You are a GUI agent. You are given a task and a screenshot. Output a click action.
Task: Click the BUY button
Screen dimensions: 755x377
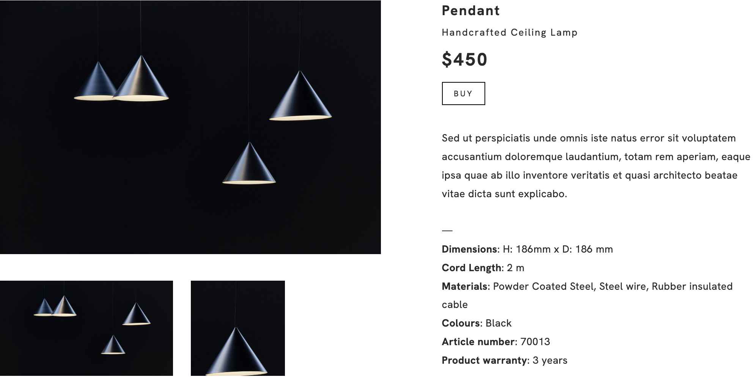(x=463, y=93)
